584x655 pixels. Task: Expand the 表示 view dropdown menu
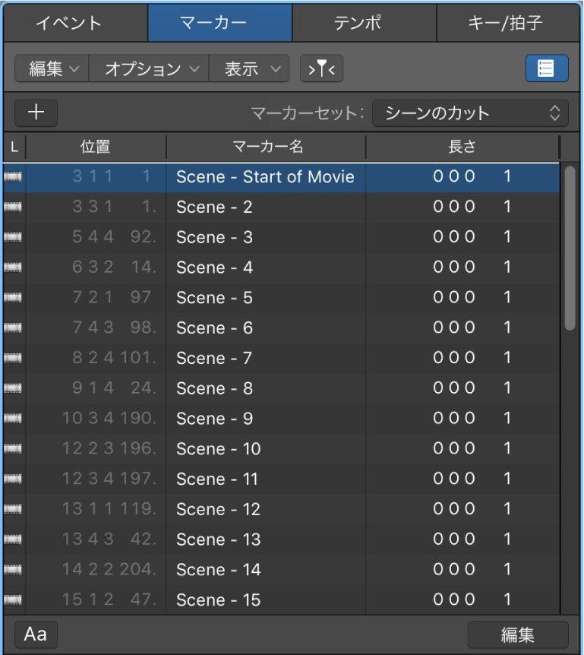250,69
